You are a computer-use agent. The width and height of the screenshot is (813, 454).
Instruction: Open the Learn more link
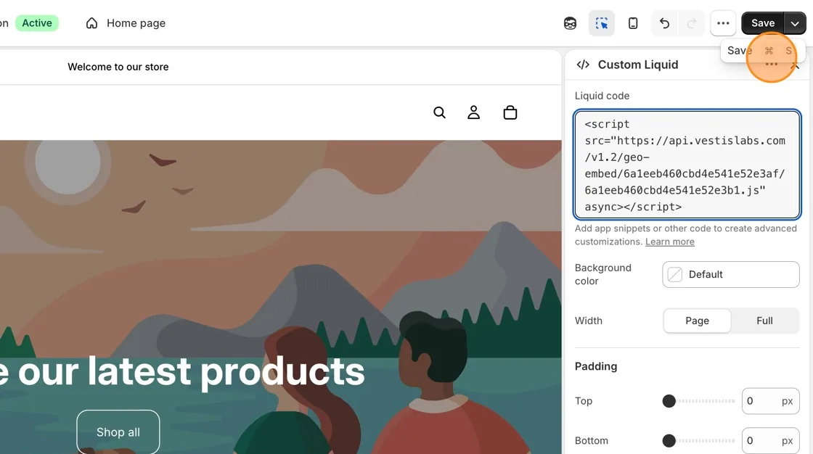(669, 242)
